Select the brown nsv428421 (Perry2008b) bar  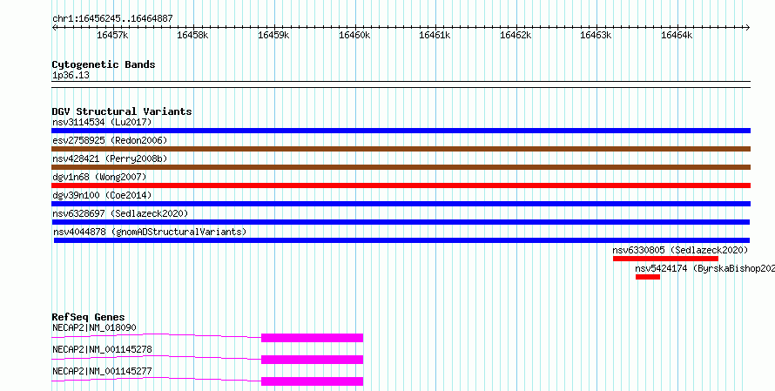(401, 167)
